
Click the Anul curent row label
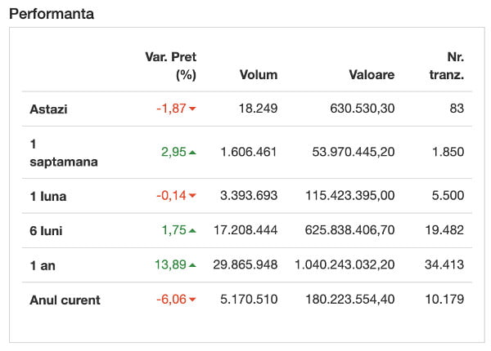coord(65,300)
